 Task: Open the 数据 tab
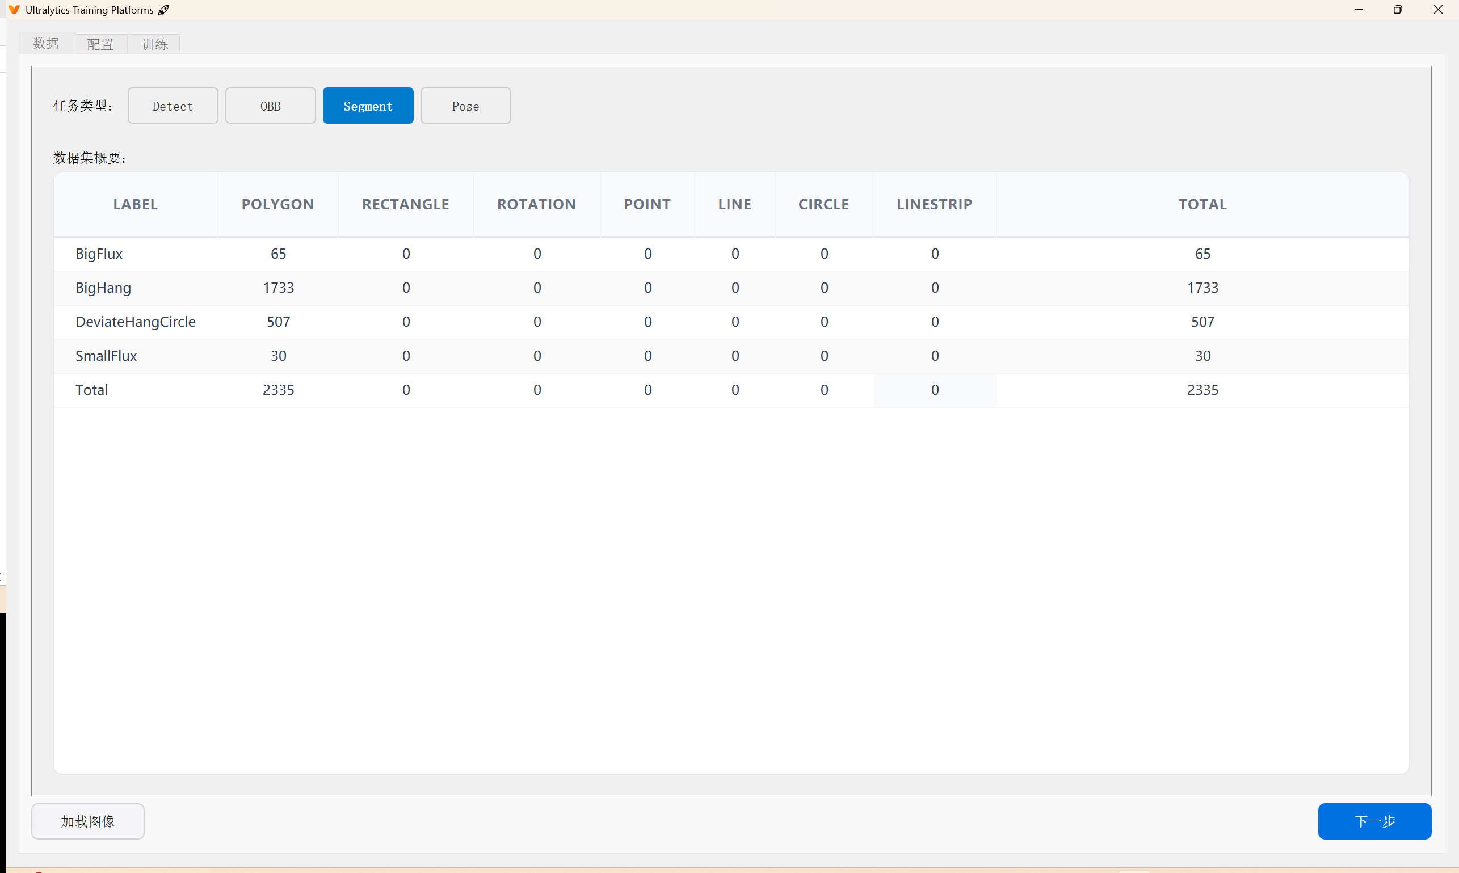[x=46, y=44]
